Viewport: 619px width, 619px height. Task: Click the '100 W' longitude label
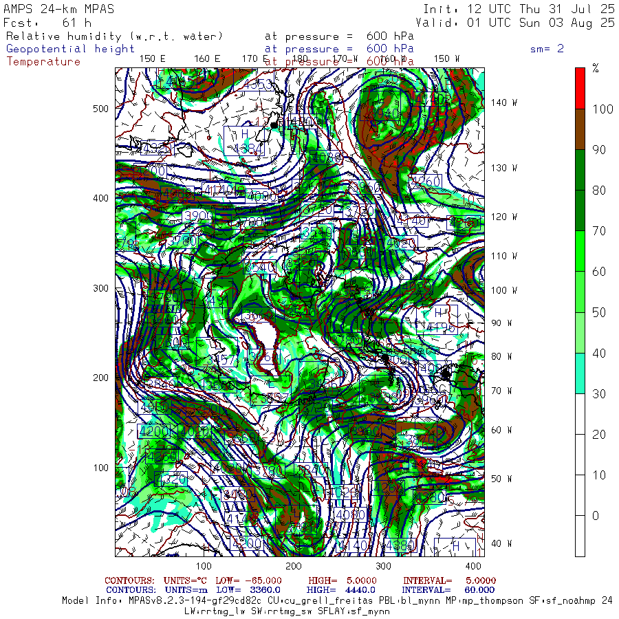tap(504, 290)
